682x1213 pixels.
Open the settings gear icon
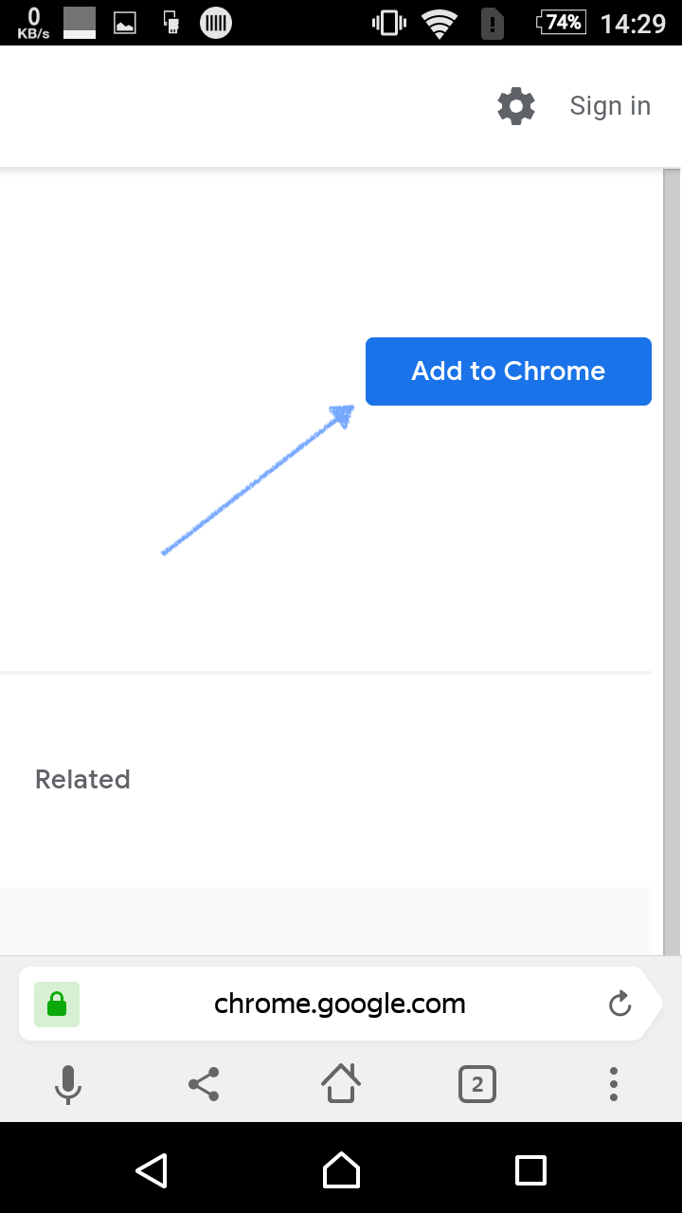click(x=516, y=106)
